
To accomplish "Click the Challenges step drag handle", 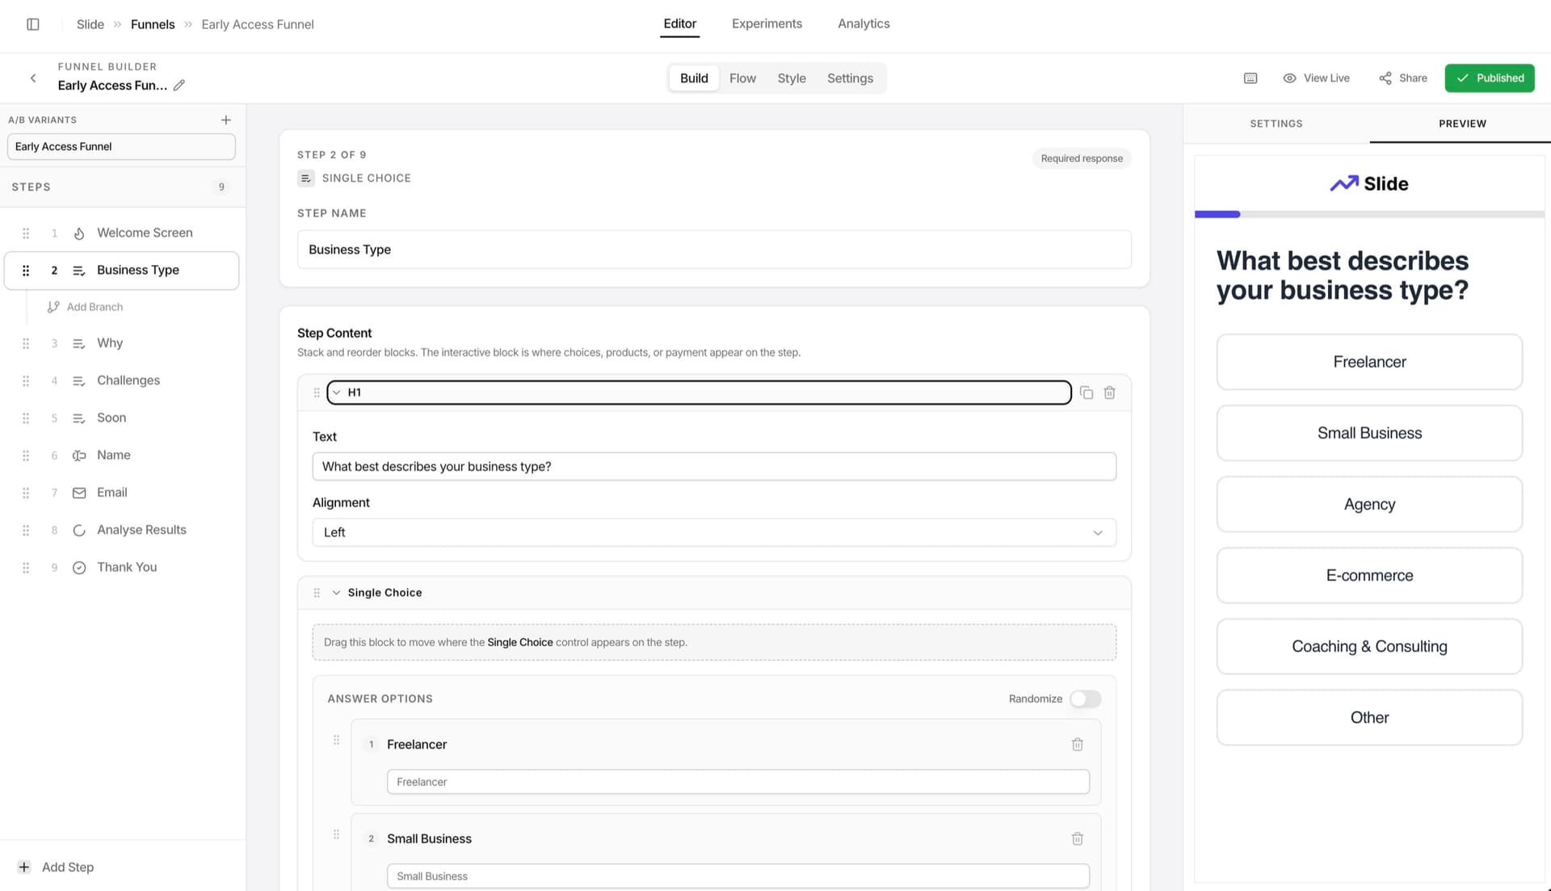I will pyautogui.click(x=26, y=380).
